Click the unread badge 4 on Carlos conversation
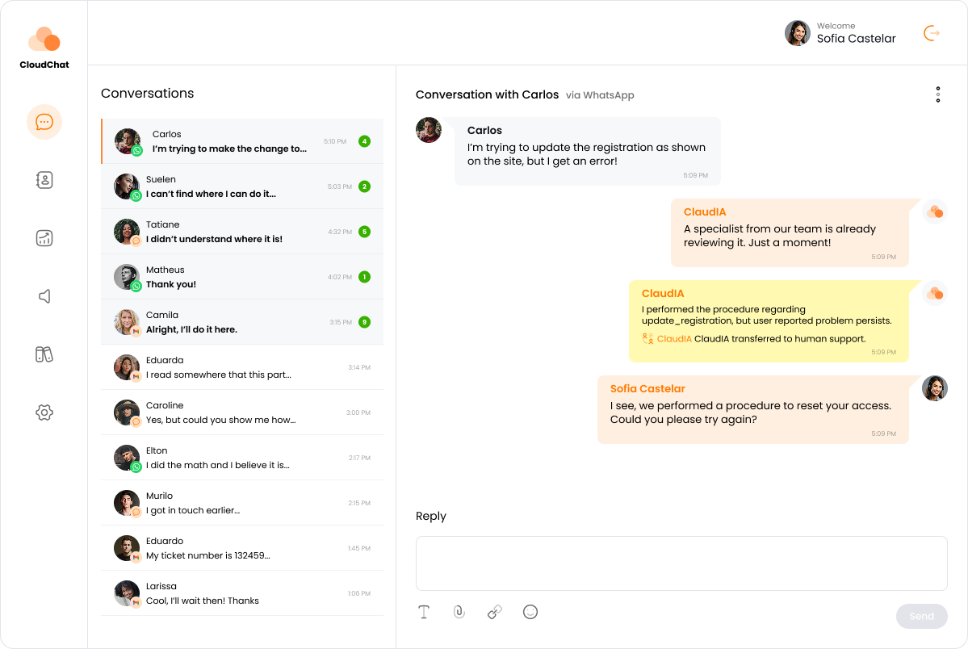This screenshot has width=968, height=649. (365, 141)
